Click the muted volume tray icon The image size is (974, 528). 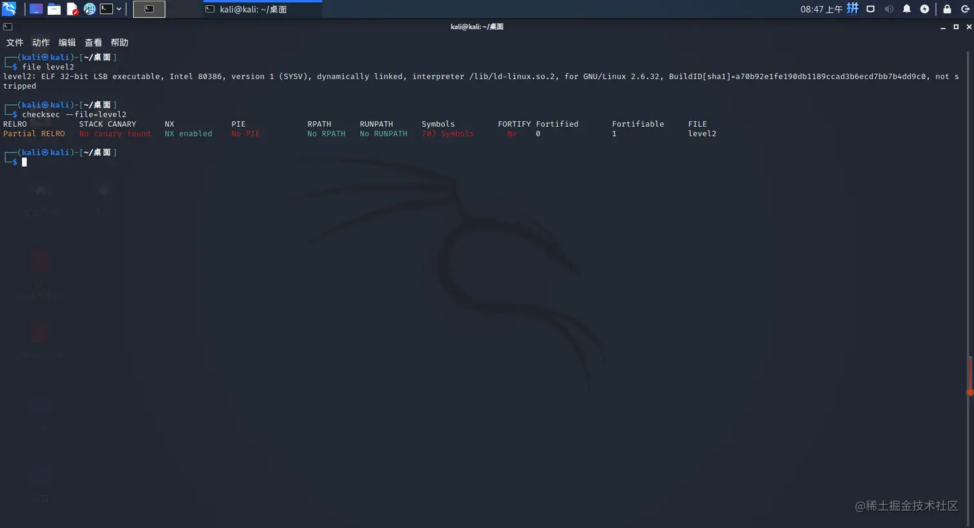pyautogui.click(x=889, y=9)
